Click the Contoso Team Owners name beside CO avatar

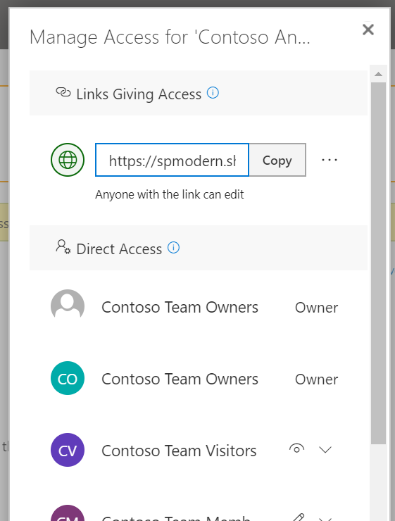click(x=180, y=379)
